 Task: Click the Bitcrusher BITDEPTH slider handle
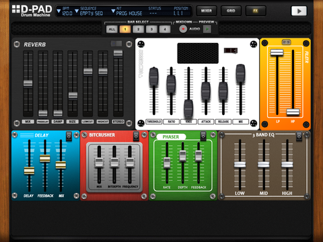pyautogui.click(x=114, y=163)
